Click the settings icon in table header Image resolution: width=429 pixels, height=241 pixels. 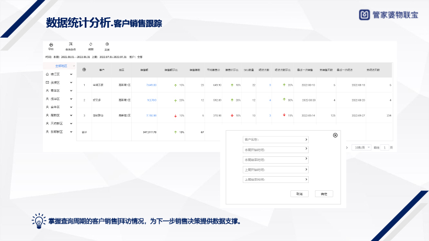(85, 70)
